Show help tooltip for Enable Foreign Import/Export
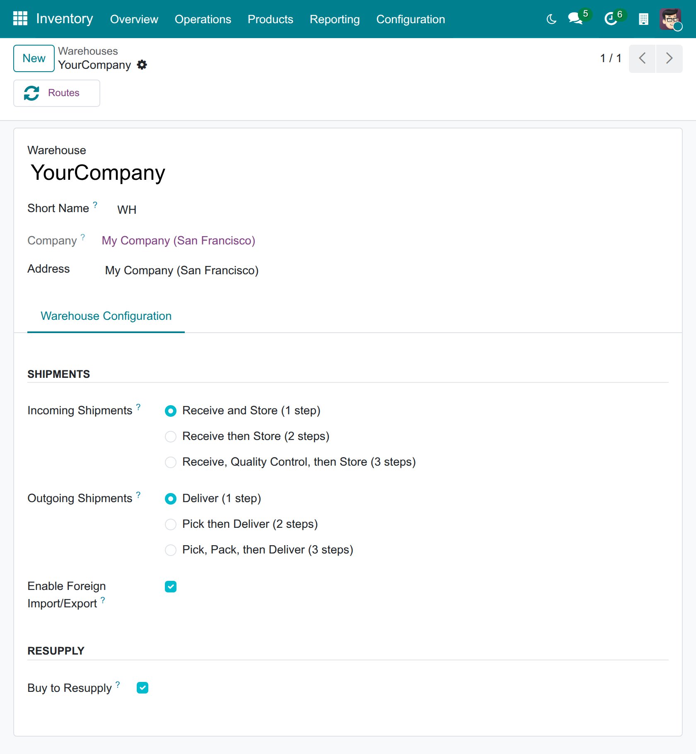The image size is (696, 754). tap(103, 600)
